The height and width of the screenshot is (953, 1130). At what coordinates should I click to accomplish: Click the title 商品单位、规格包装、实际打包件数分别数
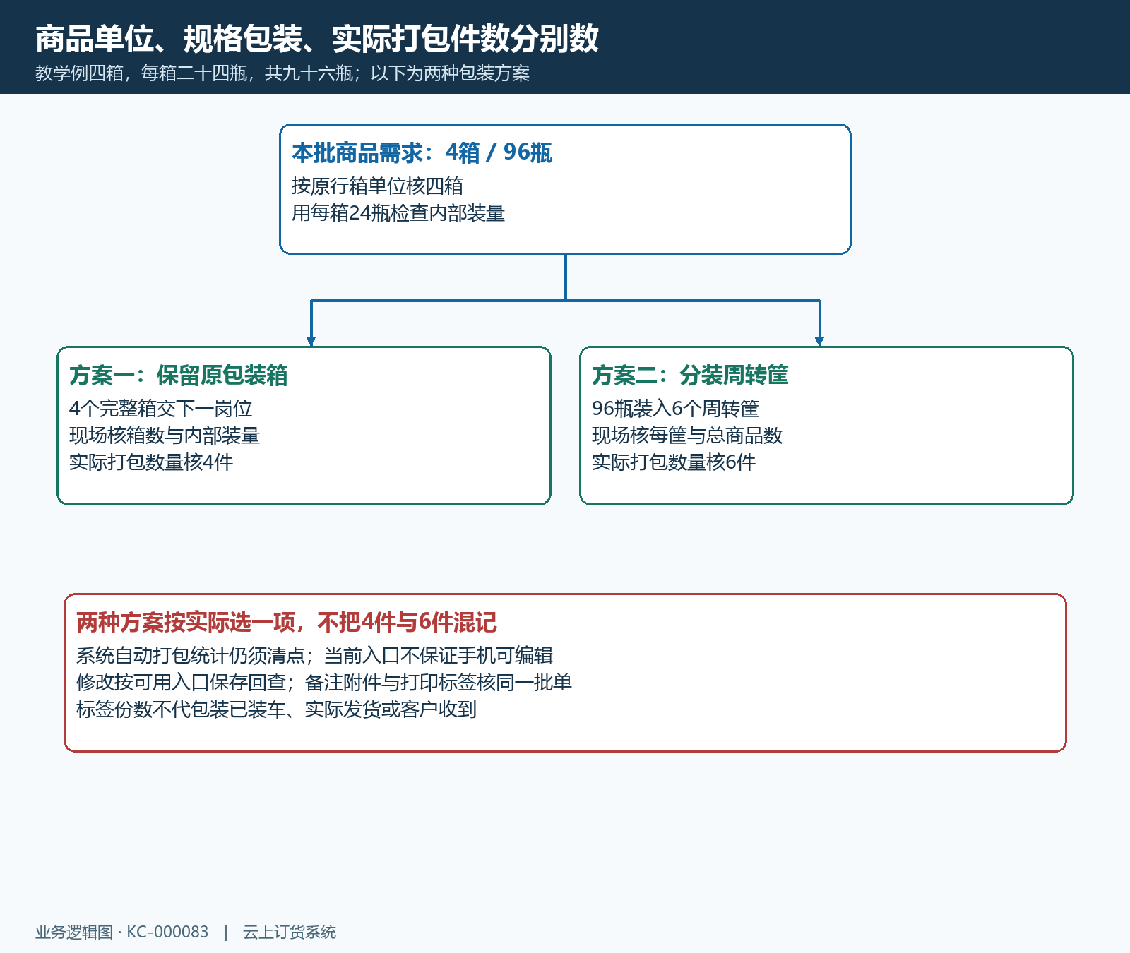point(317,39)
